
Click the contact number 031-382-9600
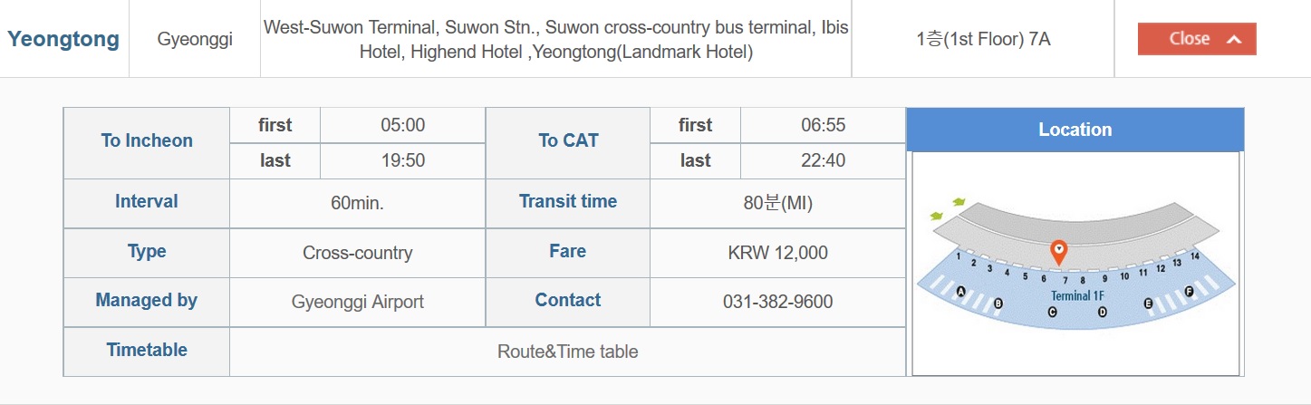pyautogui.click(x=777, y=302)
